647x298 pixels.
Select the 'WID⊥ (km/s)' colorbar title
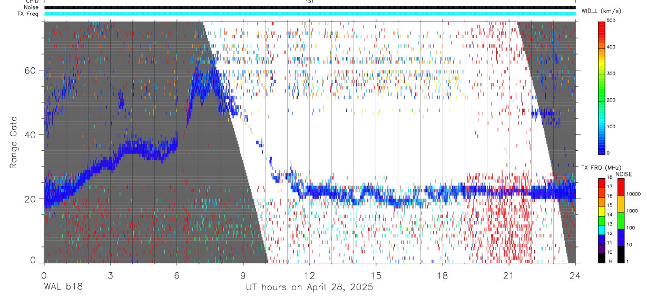[602, 11]
